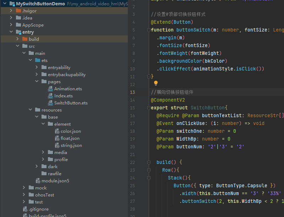Open Animation.ets file in pages
284x217 pixels.
click(x=68, y=89)
